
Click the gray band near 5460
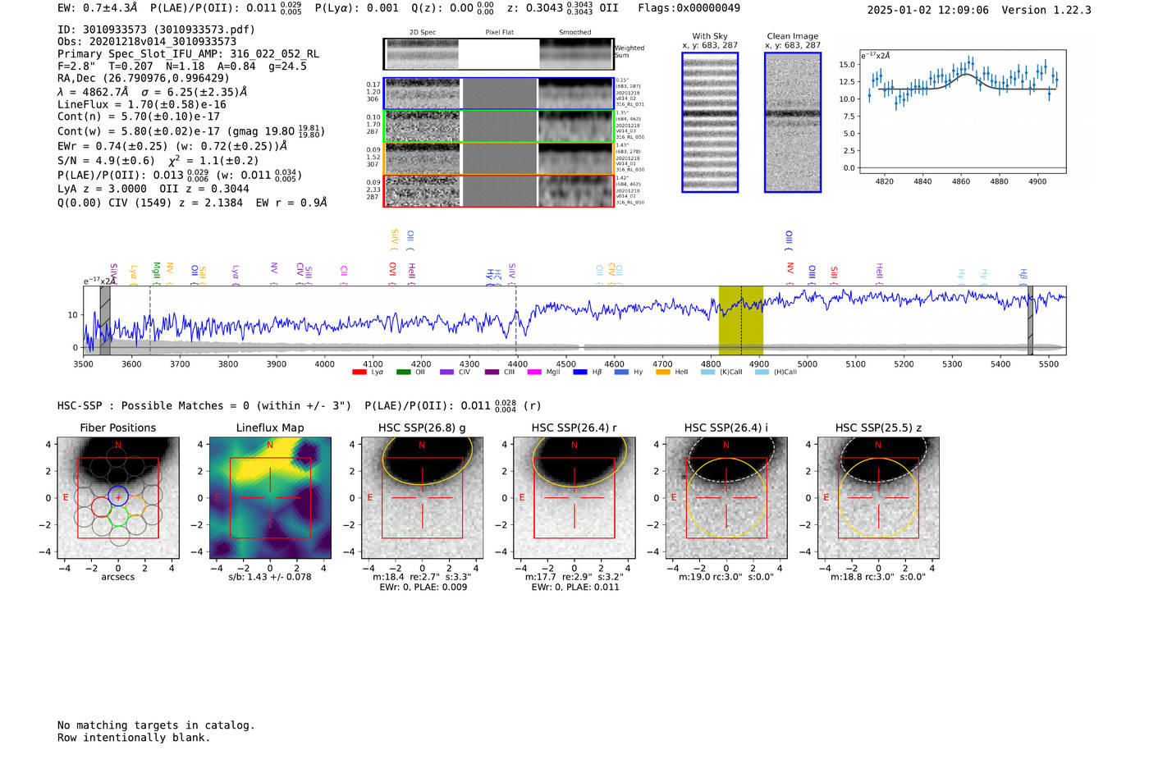pyautogui.click(x=1030, y=320)
